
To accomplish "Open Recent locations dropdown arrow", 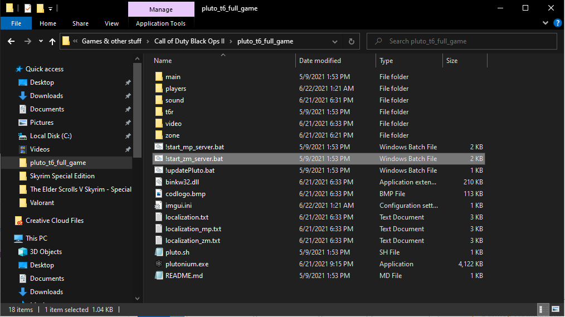I will click(x=41, y=41).
